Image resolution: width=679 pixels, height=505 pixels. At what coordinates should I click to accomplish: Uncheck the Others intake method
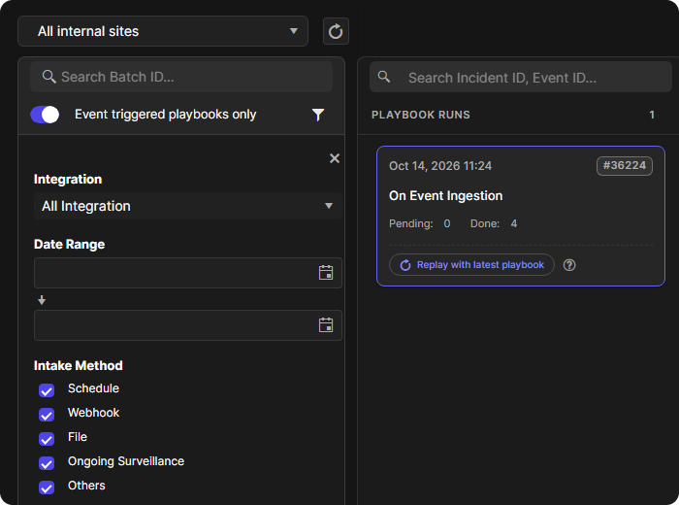47,488
